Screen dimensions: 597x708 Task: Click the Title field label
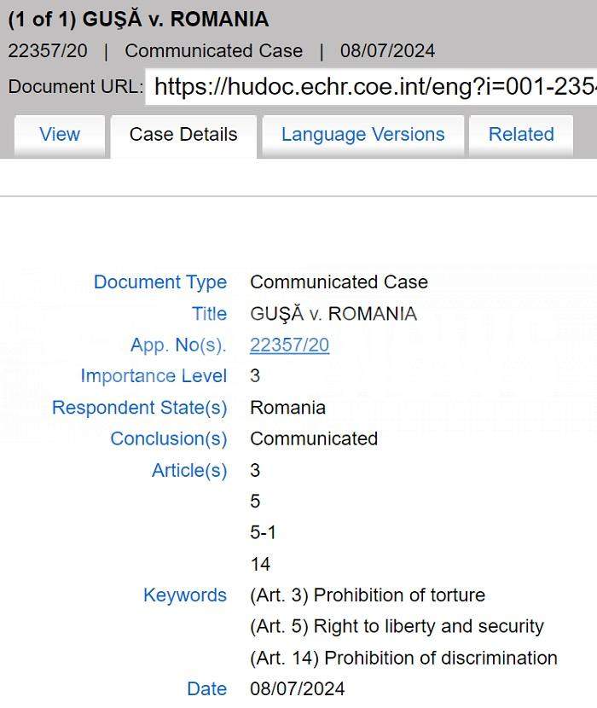point(210,314)
